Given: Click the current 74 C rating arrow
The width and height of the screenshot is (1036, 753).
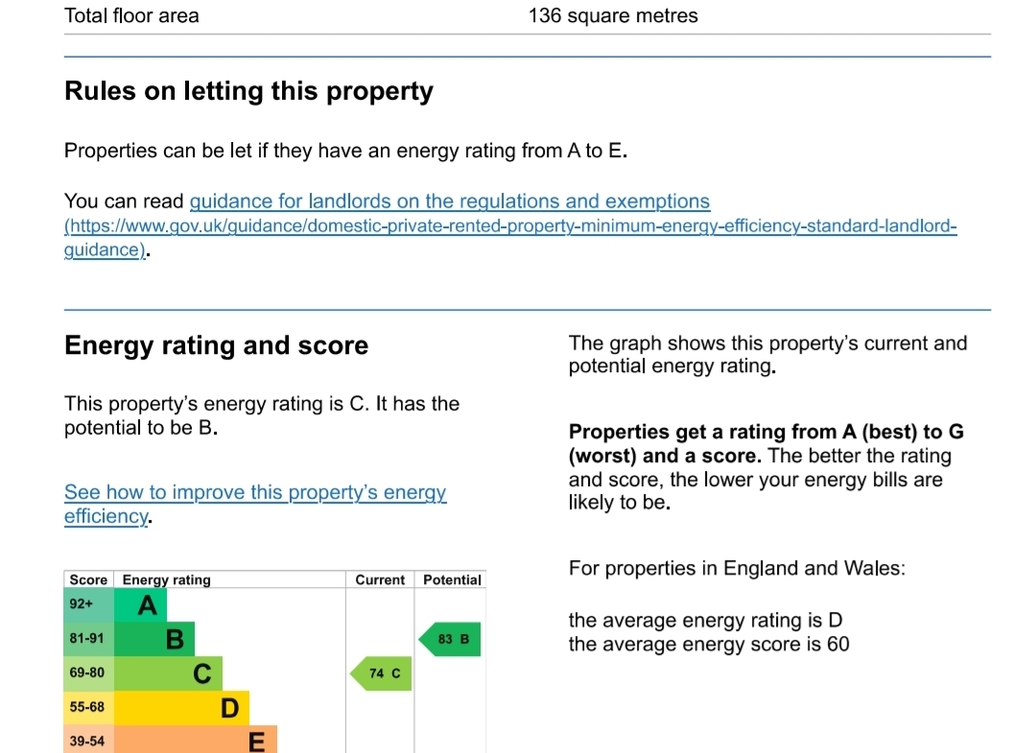Looking at the screenshot, I should tap(377, 674).
